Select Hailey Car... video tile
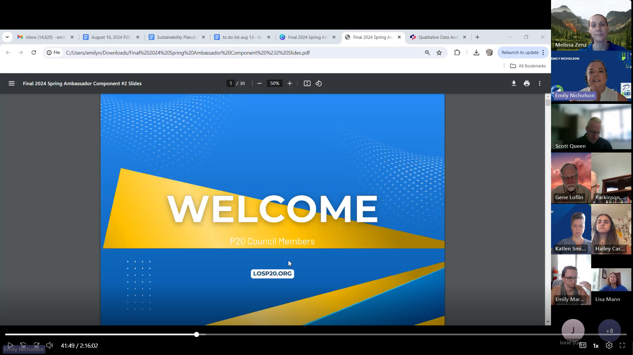The height and width of the screenshot is (355, 633). pos(611,229)
